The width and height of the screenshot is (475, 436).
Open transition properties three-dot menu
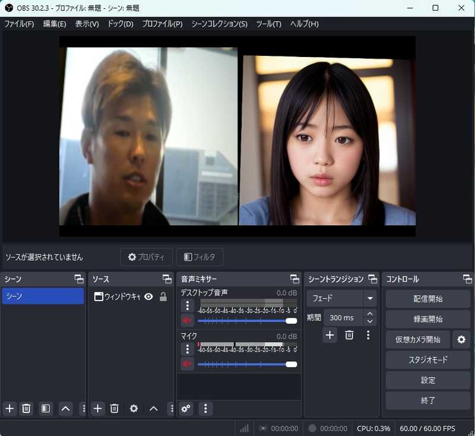point(368,335)
